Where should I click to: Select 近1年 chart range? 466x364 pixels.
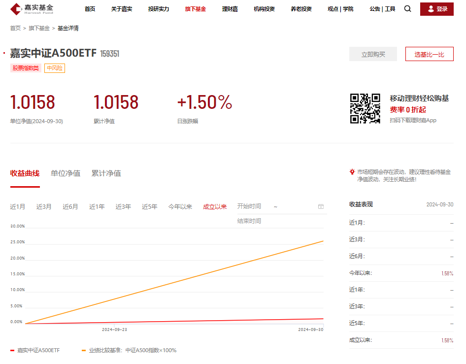point(97,206)
